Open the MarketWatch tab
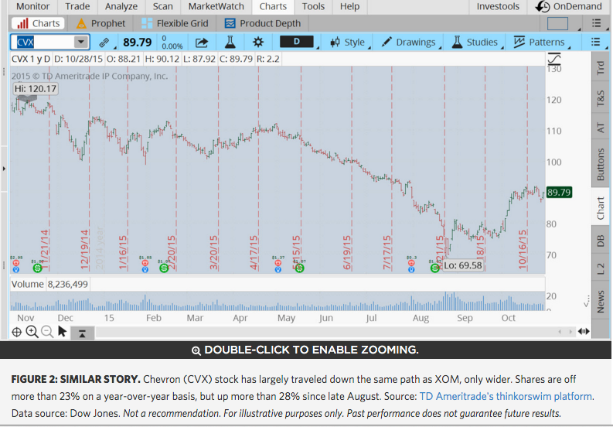The image size is (613, 427). pyautogui.click(x=216, y=7)
